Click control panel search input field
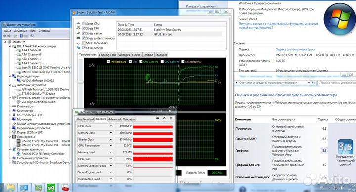356x192 pixels. click(337, 83)
